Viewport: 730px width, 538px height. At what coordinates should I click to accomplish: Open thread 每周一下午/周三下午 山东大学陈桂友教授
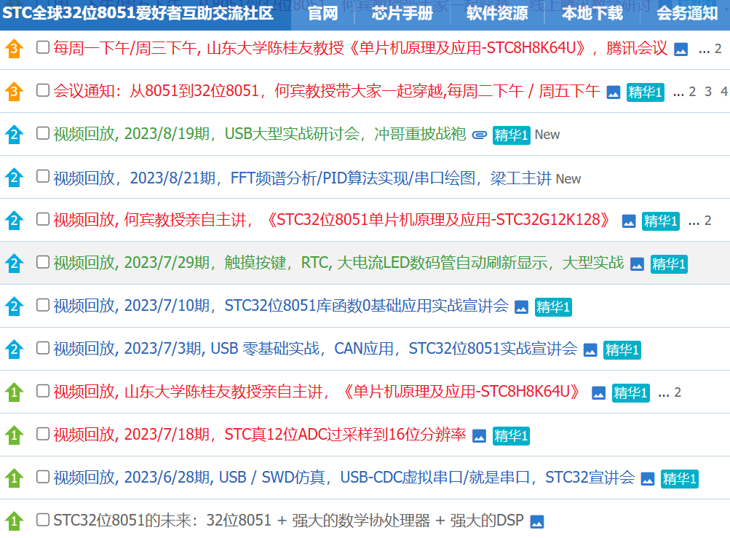(x=360, y=48)
